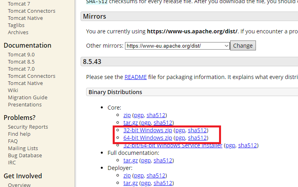Open sha512 for Deployer zip

tap(156, 175)
